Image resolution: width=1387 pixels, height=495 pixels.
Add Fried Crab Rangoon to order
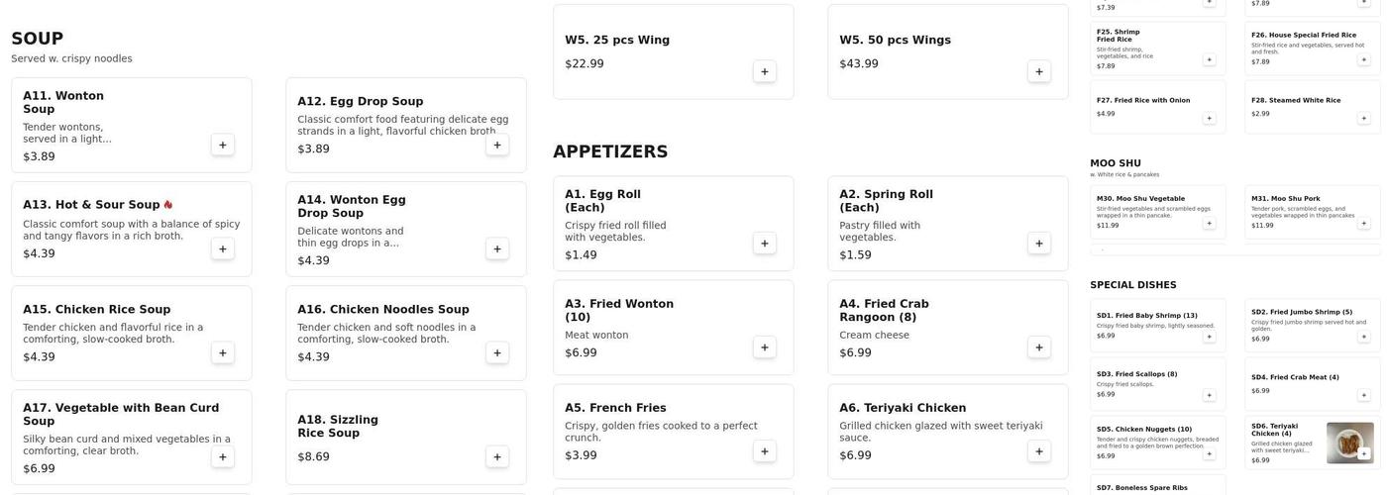coord(1039,346)
